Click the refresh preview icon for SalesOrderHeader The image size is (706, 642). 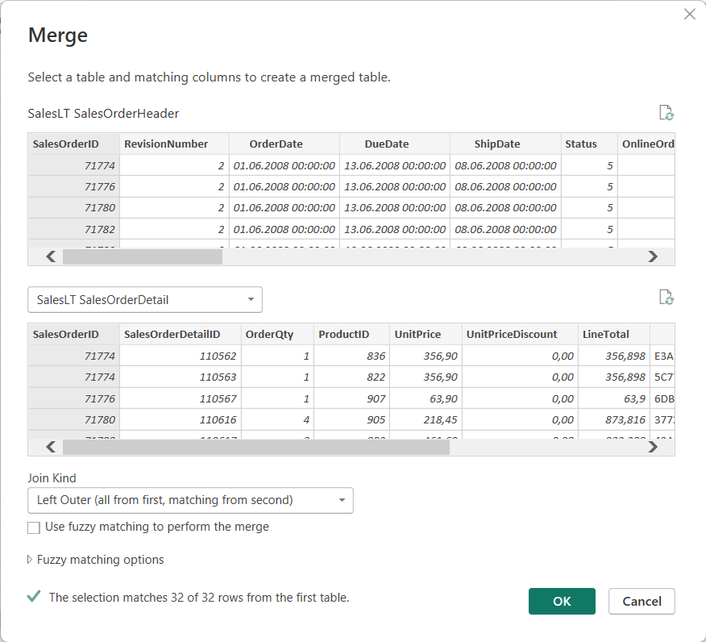(666, 113)
